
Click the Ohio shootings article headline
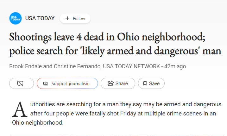[x=107, y=38]
